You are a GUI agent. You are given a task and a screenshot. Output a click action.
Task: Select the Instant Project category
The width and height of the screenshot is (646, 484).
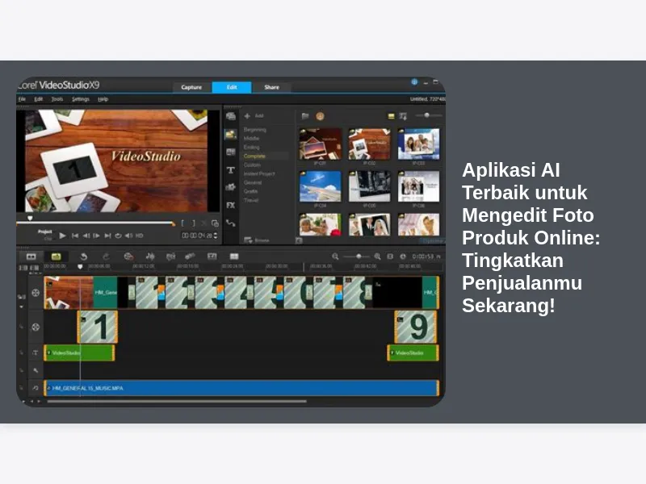tap(259, 173)
